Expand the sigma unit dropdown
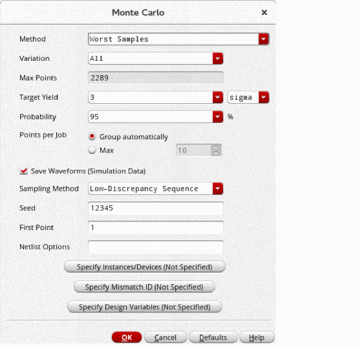 pos(264,97)
